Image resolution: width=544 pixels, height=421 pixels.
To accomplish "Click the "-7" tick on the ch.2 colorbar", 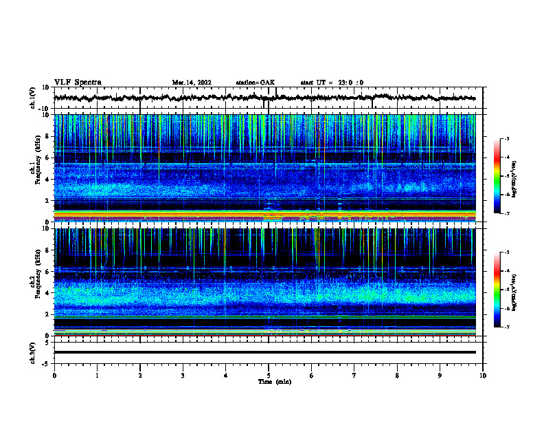I will click(x=506, y=327).
